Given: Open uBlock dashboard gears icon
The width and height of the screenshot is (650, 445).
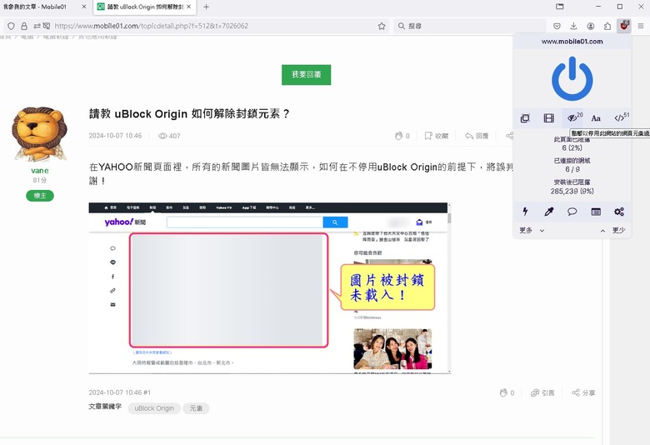Looking at the screenshot, I should point(619,212).
